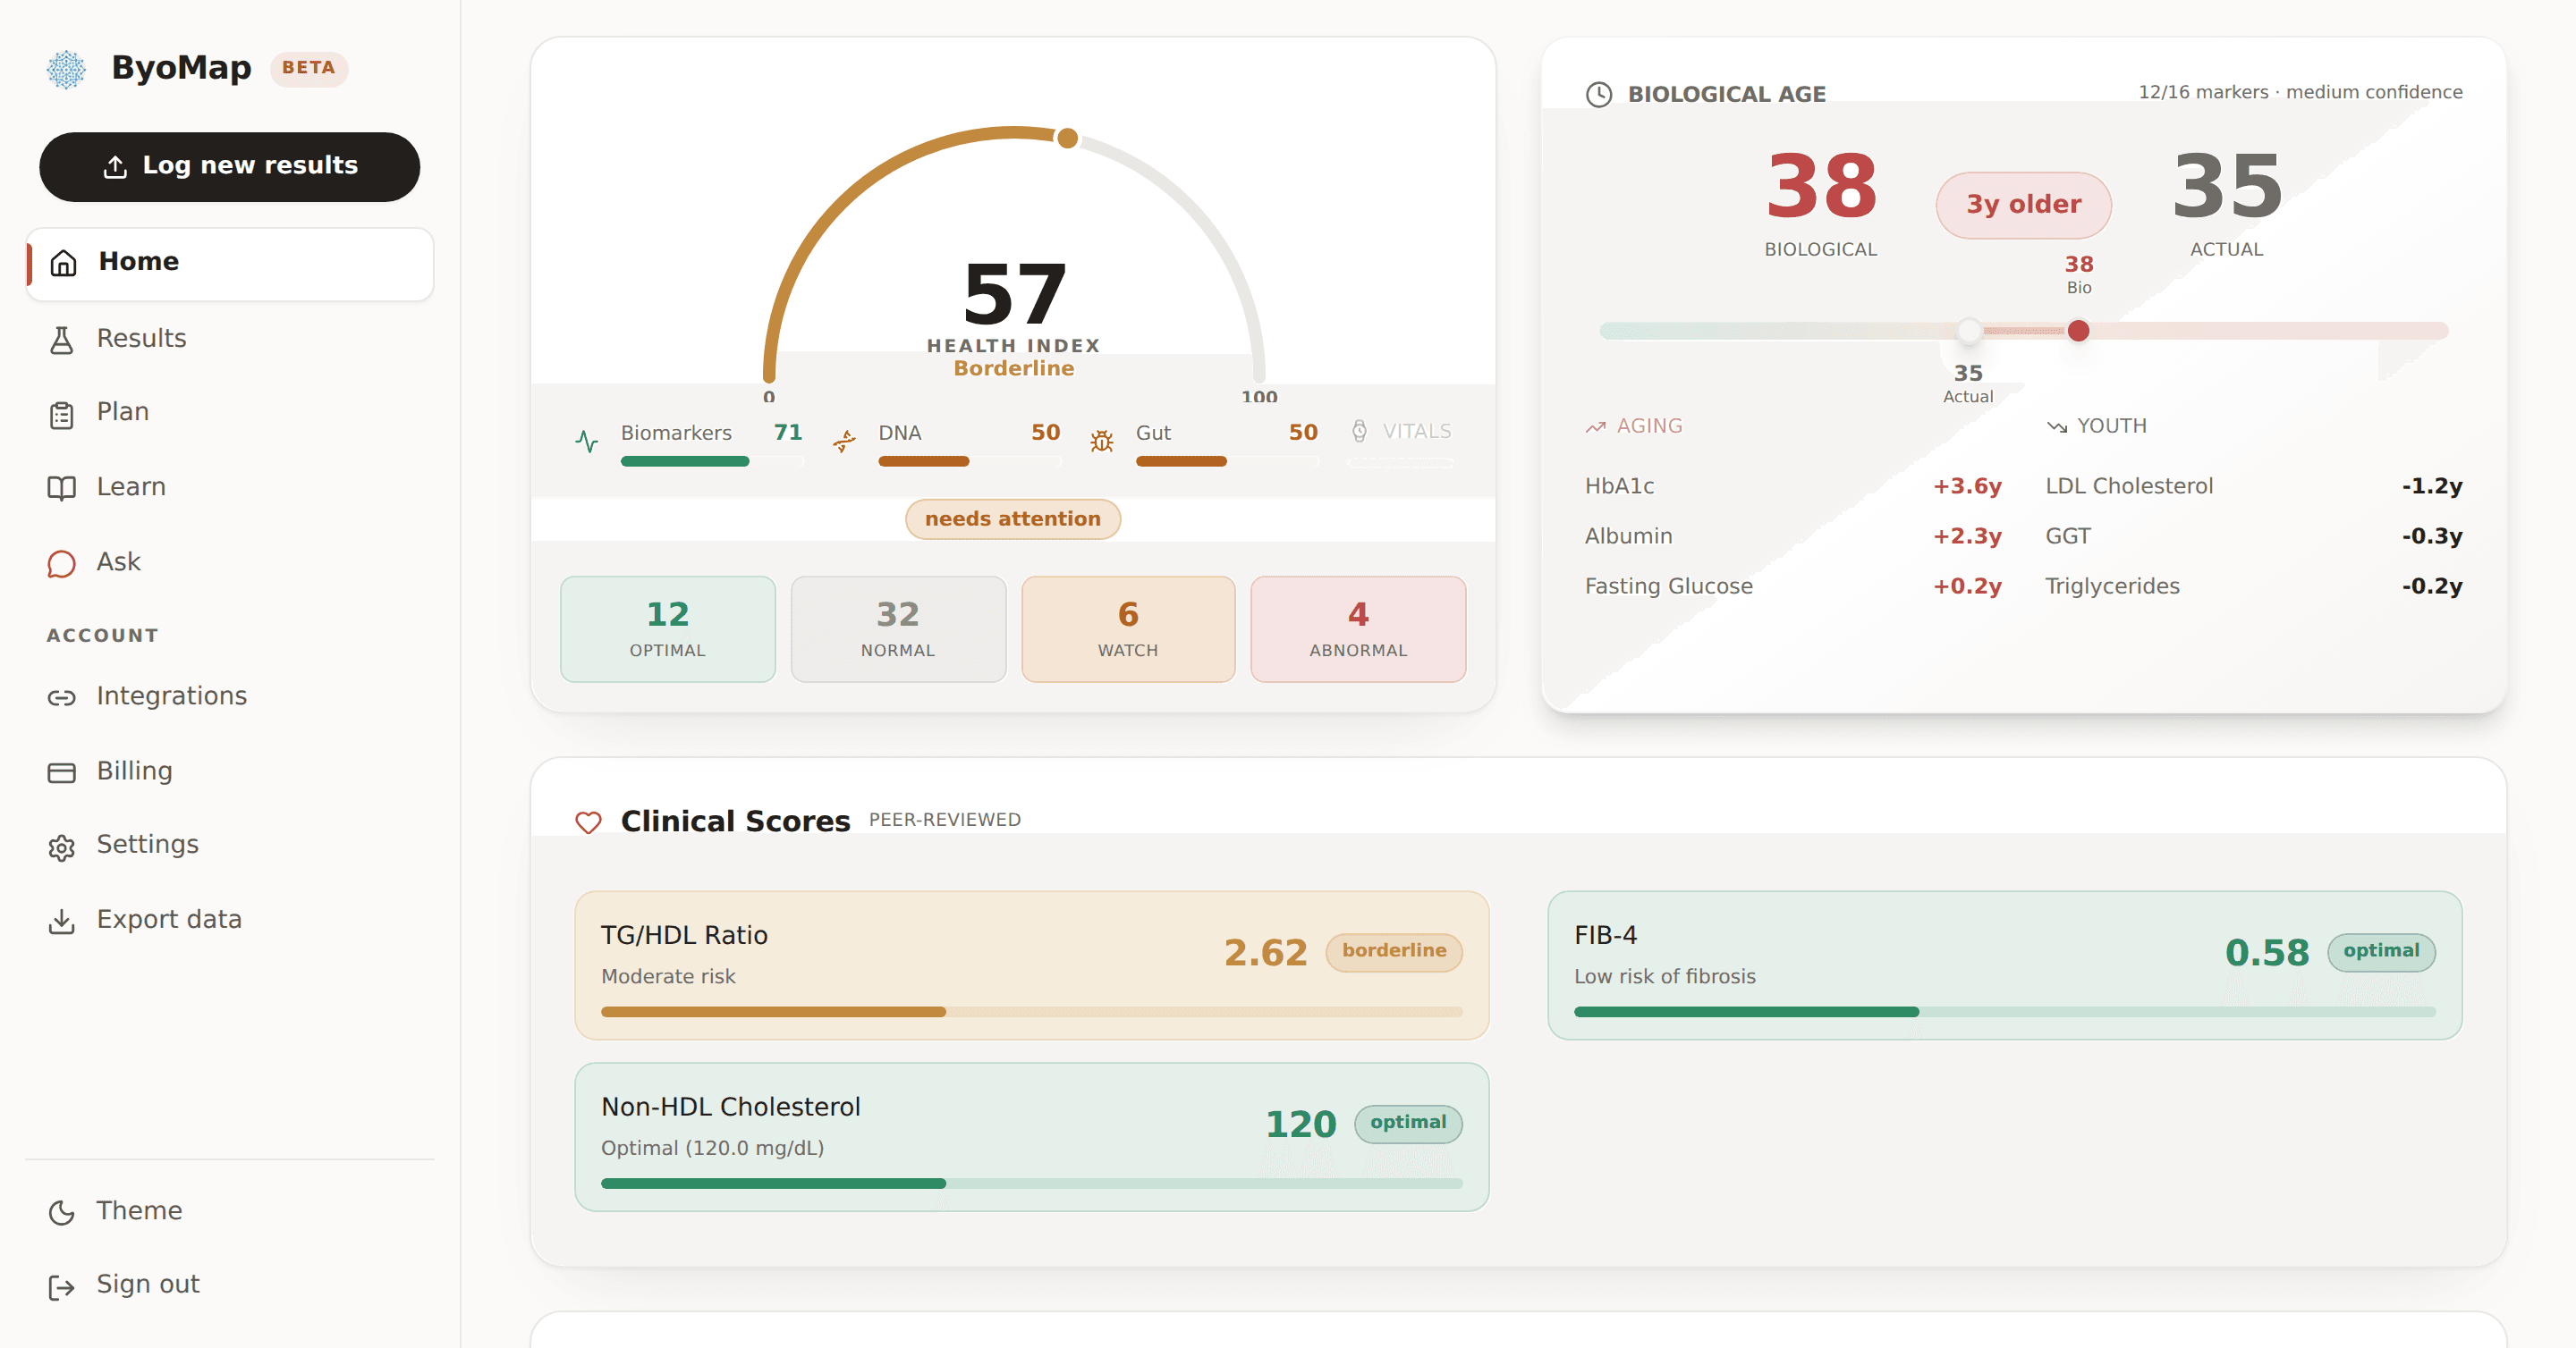Open the 12 Optimal markers tile
The height and width of the screenshot is (1348, 2576).
[668, 628]
